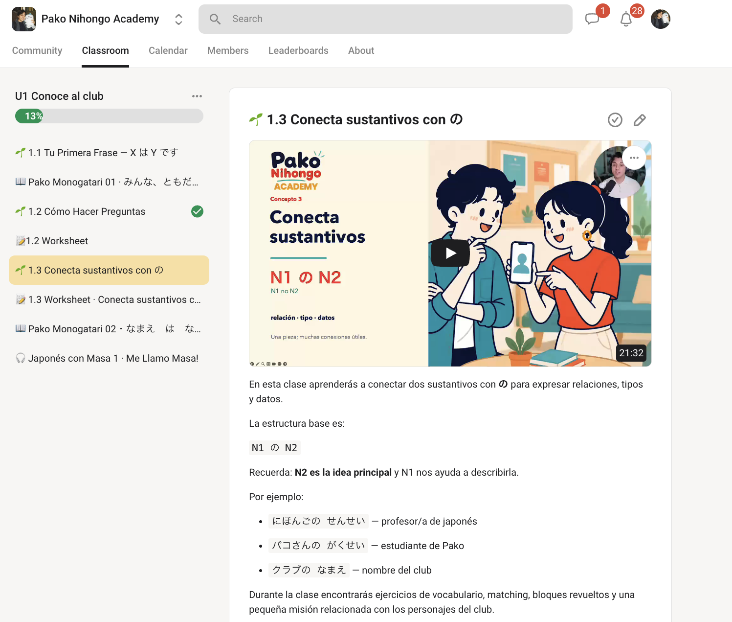Viewport: 732px width, 622px height.
Task: Open the chat messages icon
Action: coord(592,19)
